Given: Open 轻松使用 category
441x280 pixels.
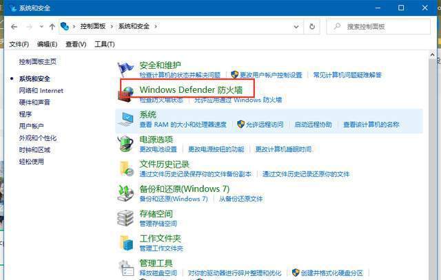Looking at the screenshot, I should (31, 162).
